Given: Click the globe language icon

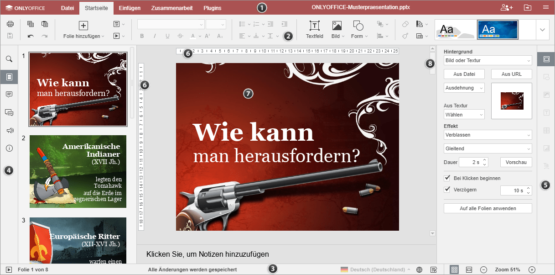Looking at the screenshot, I should [419, 270].
